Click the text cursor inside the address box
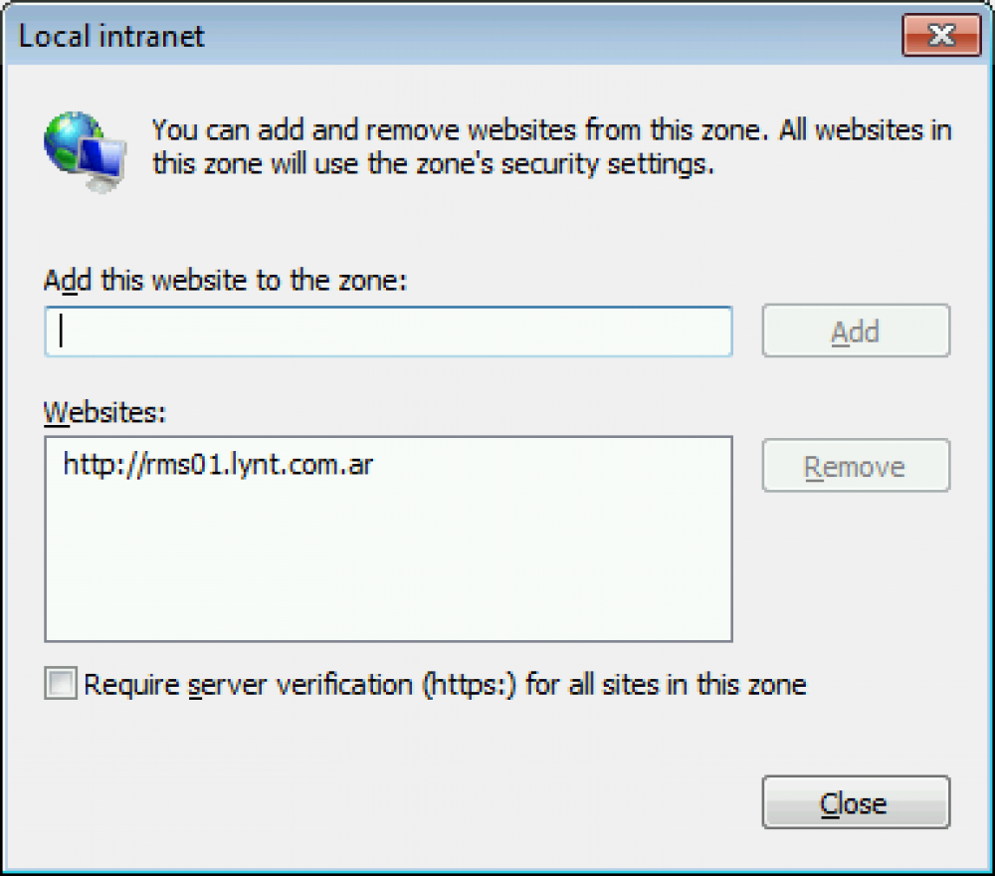 (61, 330)
